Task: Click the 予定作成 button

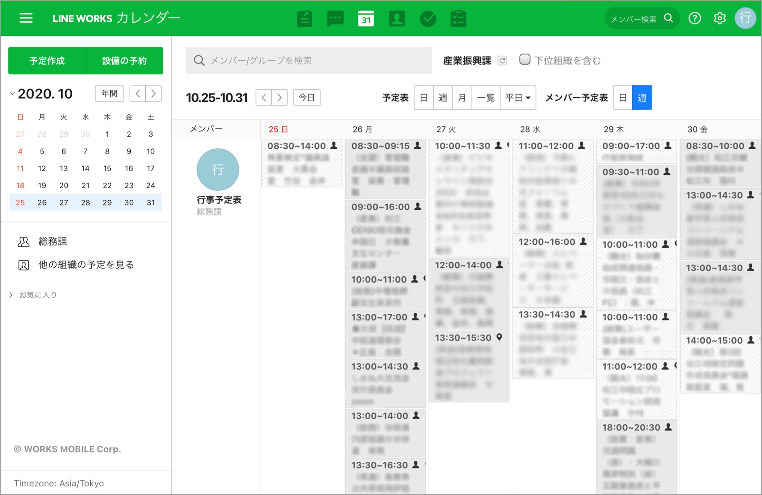Action: click(x=47, y=61)
